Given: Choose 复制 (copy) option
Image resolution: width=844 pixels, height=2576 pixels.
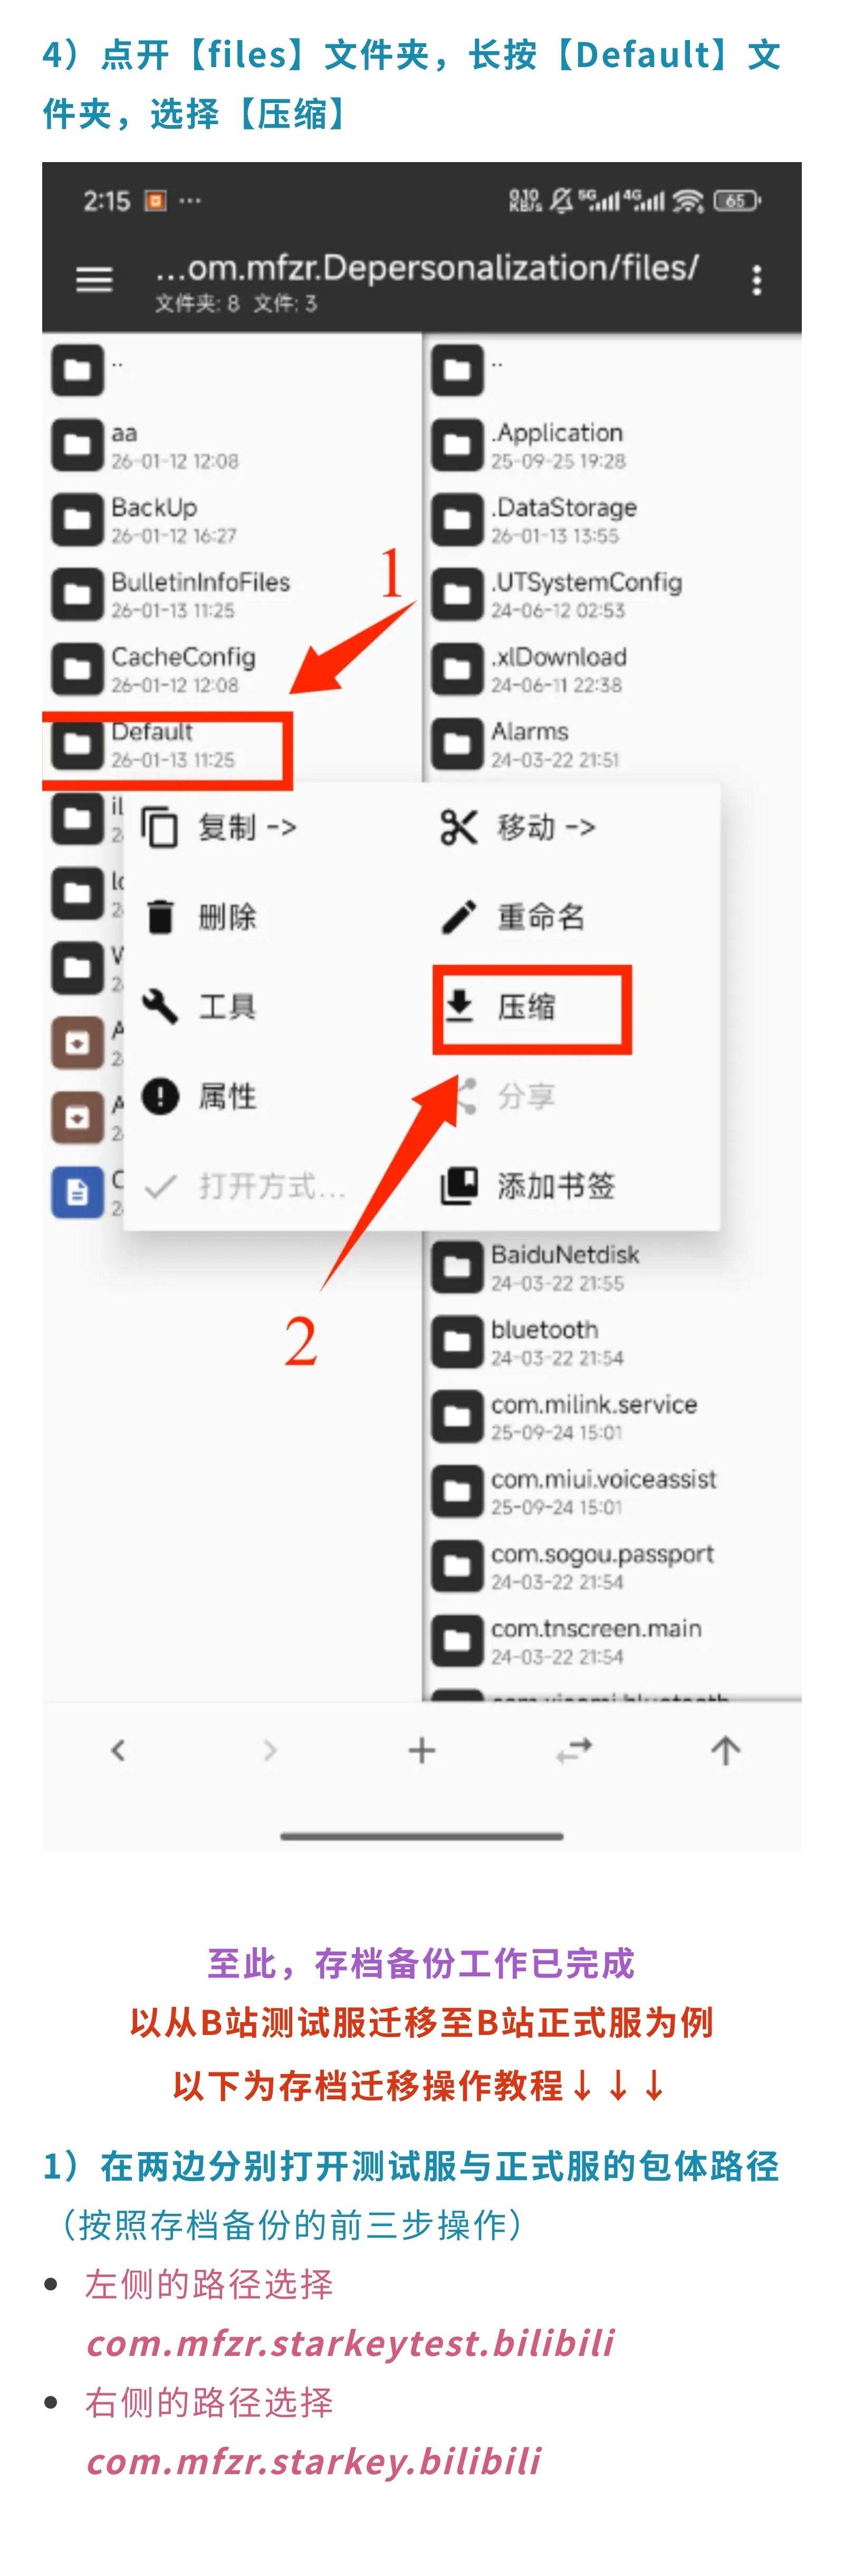Looking at the screenshot, I should [x=220, y=827].
